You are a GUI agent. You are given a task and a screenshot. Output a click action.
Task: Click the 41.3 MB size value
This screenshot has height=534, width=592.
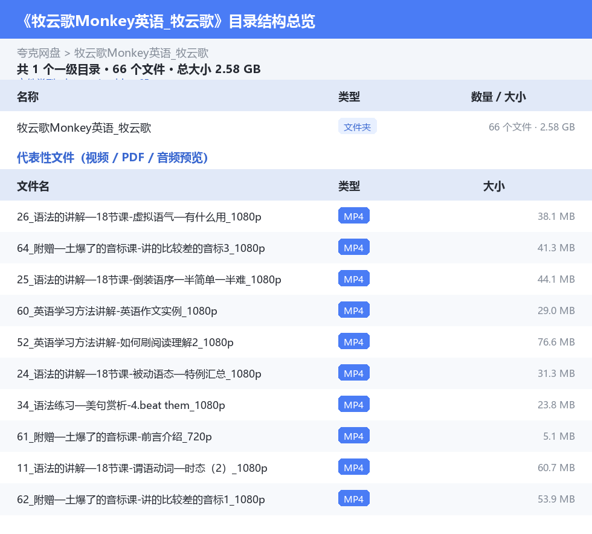tap(556, 248)
